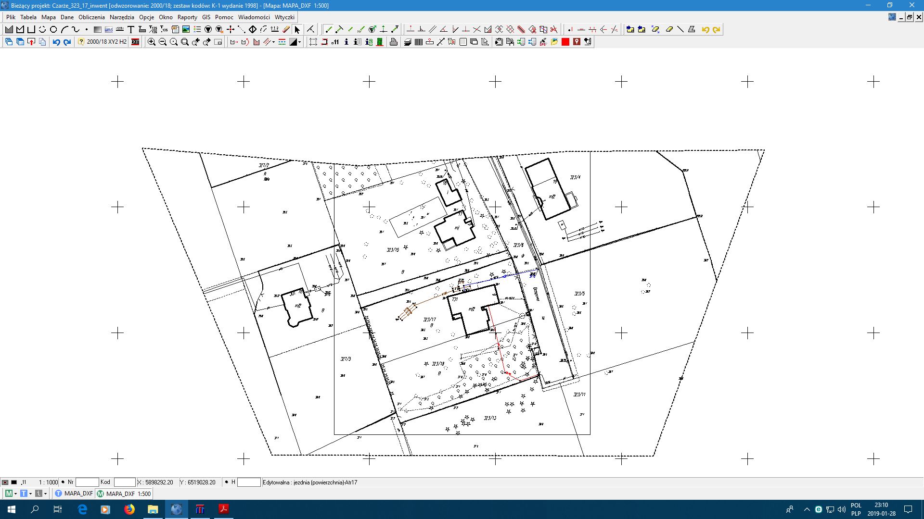This screenshot has width=924, height=519.
Task: Click the Kod input field
Action: [124, 482]
